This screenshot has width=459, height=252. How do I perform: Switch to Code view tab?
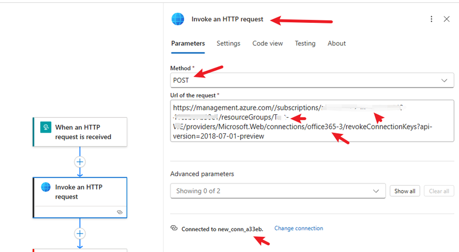pyautogui.click(x=267, y=43)
